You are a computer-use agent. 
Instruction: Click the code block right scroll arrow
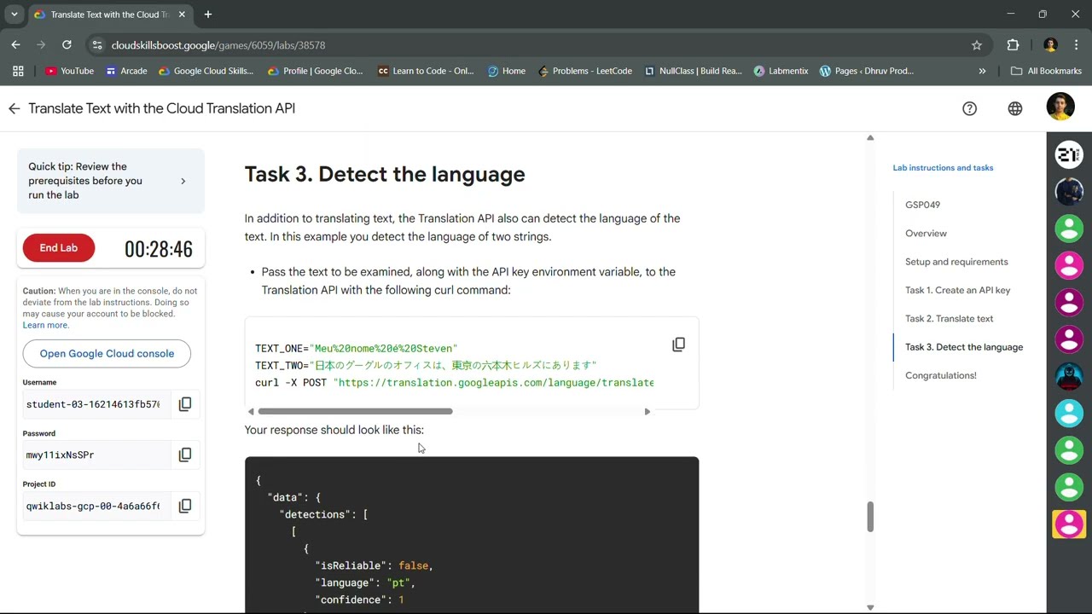(648, 411)
